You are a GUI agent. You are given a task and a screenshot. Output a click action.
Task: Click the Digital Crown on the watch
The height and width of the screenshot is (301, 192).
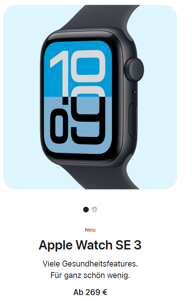[x=134, y=69]
